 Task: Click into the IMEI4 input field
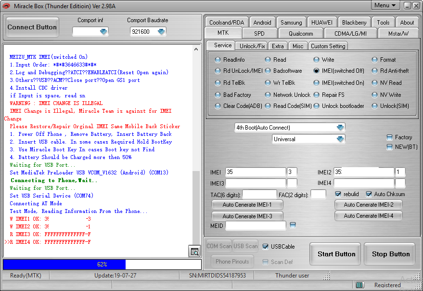click(x=364, y=183)
